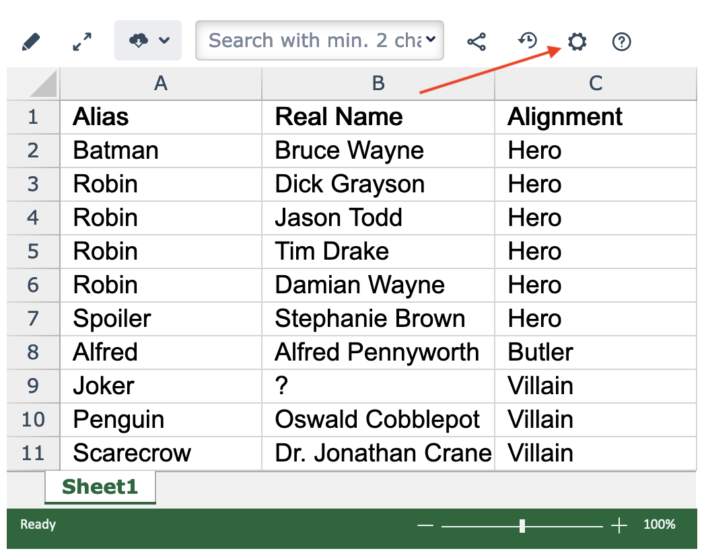Select row 7 header

click(x=33, y=319)
